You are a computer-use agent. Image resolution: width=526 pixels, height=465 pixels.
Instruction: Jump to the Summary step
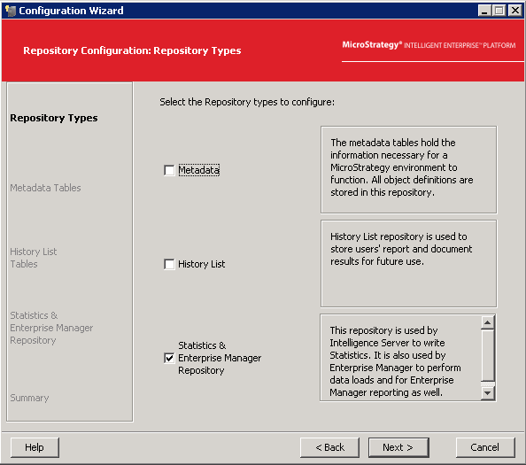(x=29, y=398)
